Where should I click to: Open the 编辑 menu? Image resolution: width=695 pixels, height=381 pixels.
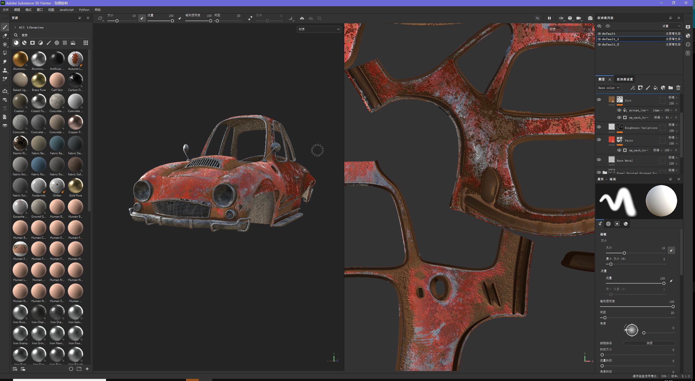pos(17,10)
